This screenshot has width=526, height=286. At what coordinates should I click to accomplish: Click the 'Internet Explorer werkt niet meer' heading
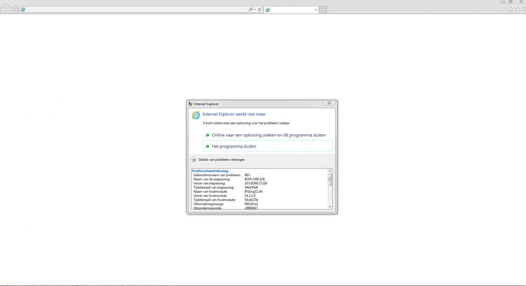(234, 114)
